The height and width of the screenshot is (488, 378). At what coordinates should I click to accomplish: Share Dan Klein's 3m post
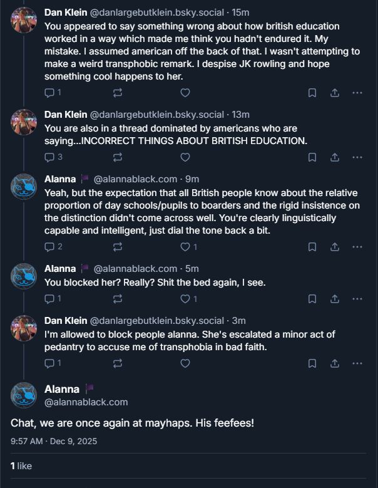[x=334, y=363]
